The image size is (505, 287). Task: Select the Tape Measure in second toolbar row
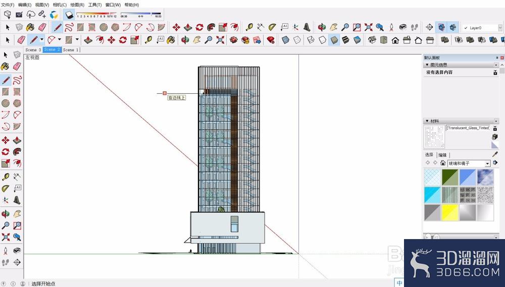coord(249,27)
